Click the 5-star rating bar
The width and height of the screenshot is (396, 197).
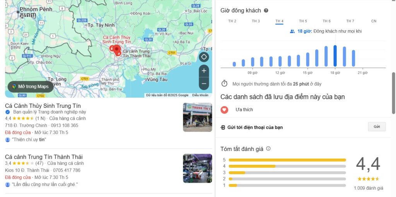click(x=287, y=160)
